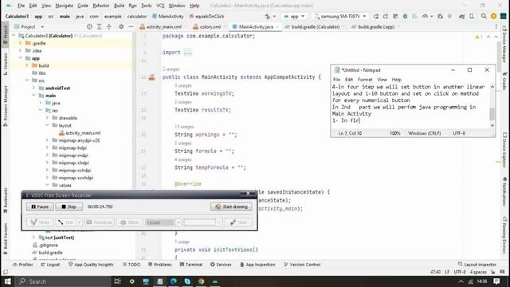Open the Build menu

[119, 6]
